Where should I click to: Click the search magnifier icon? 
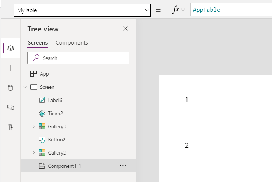tap(36, 58)
